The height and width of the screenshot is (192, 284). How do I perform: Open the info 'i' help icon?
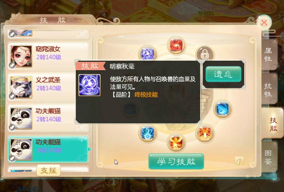click(239, 161)
